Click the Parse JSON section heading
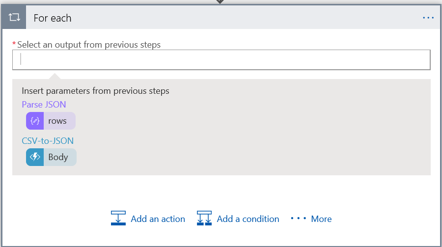Image resolution: width=442 pixels, height=247 pixels. click(44, 104)
